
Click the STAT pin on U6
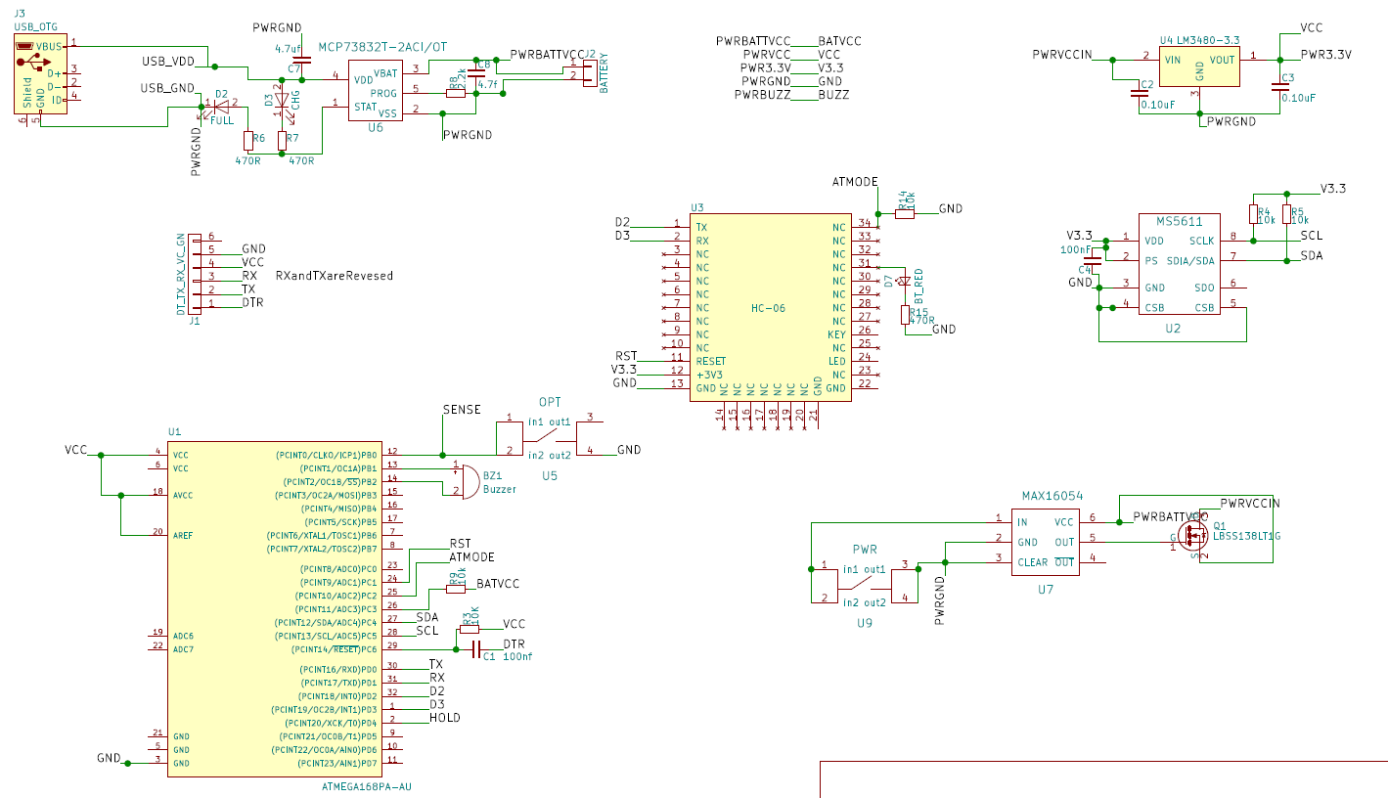coord(364,105)
